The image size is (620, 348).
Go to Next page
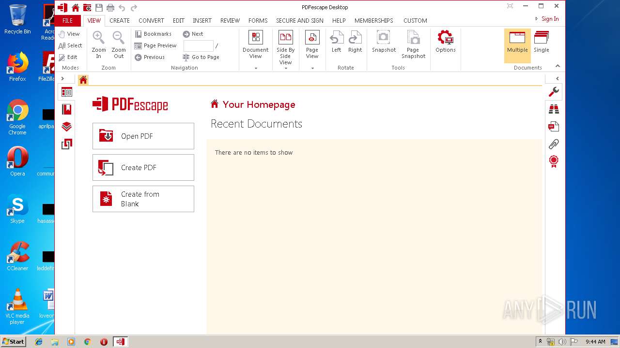coord(193,34)
